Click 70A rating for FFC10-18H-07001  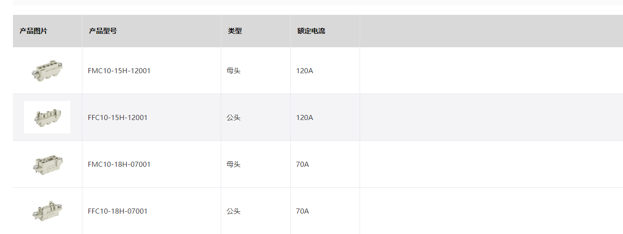tap(302, 211)
